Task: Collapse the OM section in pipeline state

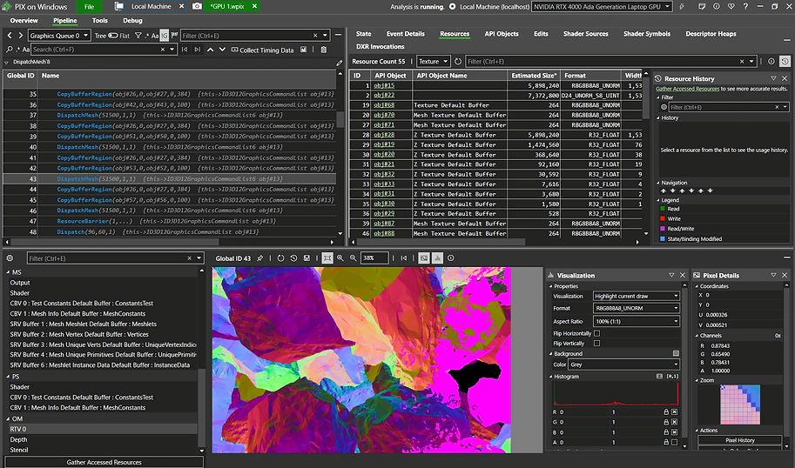Action: click(x=8, y=418)
